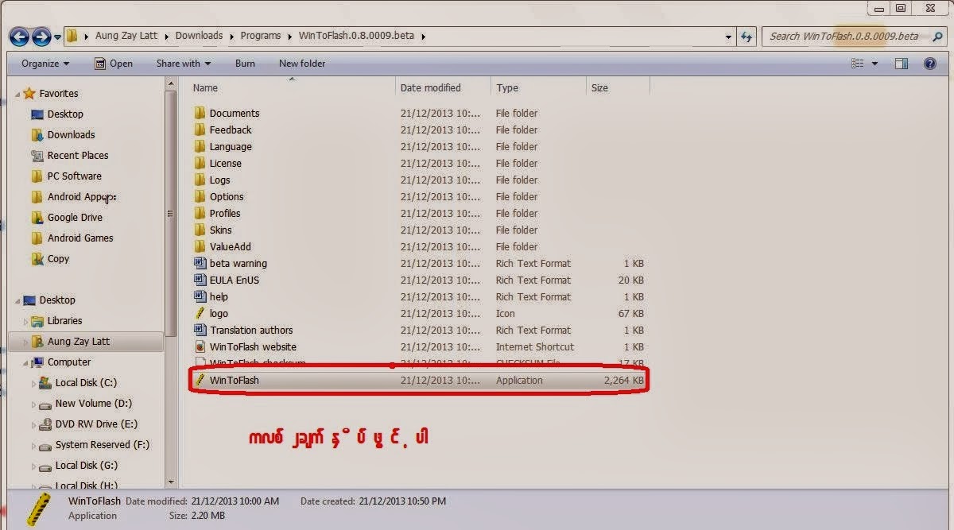The image size is (954, 530).
Task: Select the Documents folder icon
Action: click(x=200, y=113)
